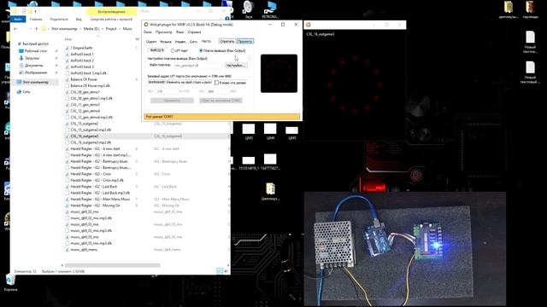
Task: Click the title icon of the CXL_16_outgame3 preview window
Action: [x=309, y=25]
